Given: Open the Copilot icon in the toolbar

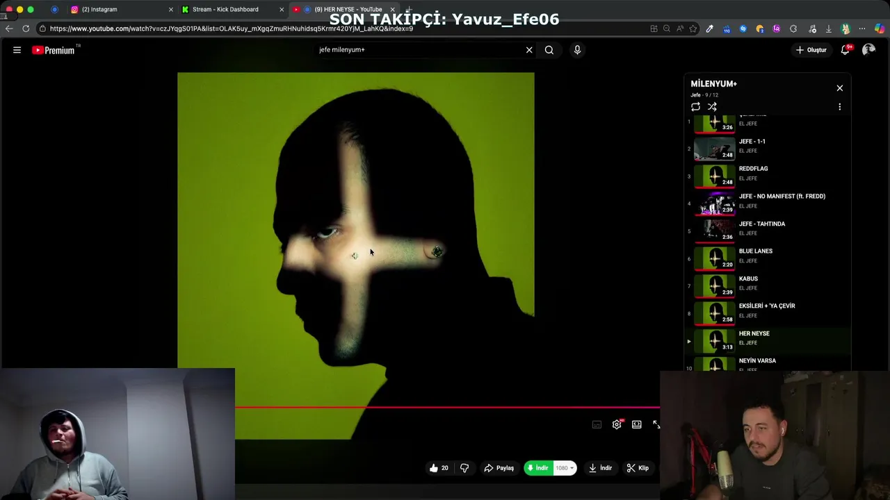Looking at the screenshot, I should click(x=880, y=28).
